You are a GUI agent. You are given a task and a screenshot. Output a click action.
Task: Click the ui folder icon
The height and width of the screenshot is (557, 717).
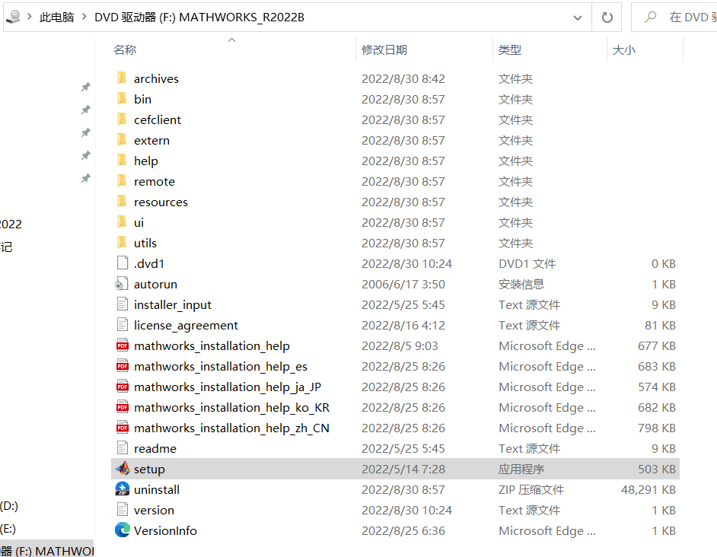122,222
